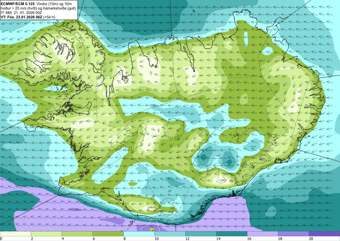Click the legend label "18"
This screenshot has height=241, width=340.
click(280, 239)
